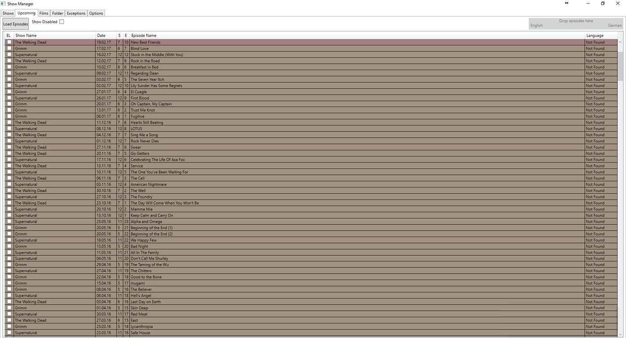Click the episode The Seven Year Itch
The image size is (626, 338).
pos(147,80)
